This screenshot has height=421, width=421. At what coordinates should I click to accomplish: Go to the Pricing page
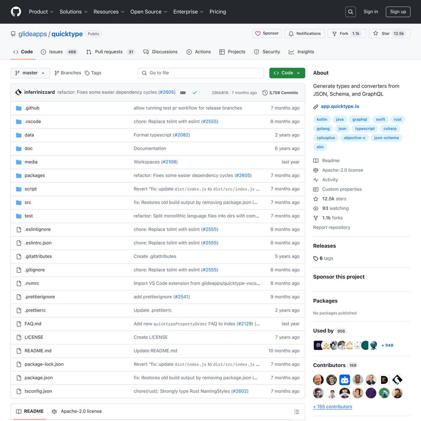[x=218, y=12]
